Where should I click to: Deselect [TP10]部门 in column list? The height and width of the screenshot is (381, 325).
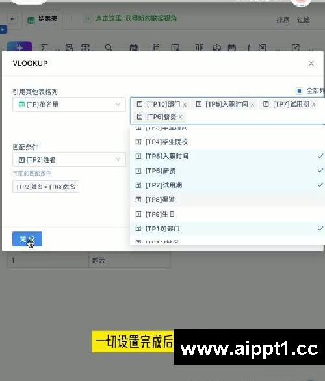(x=227, y=228)
